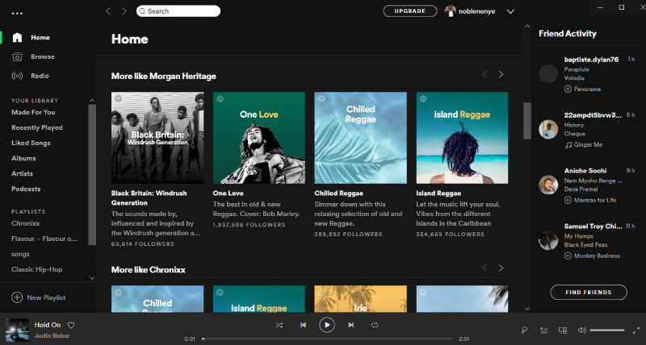Screen dimensions: 646x345
Task: Open Black Britain Windrush Generation cover
Action: 157,138
